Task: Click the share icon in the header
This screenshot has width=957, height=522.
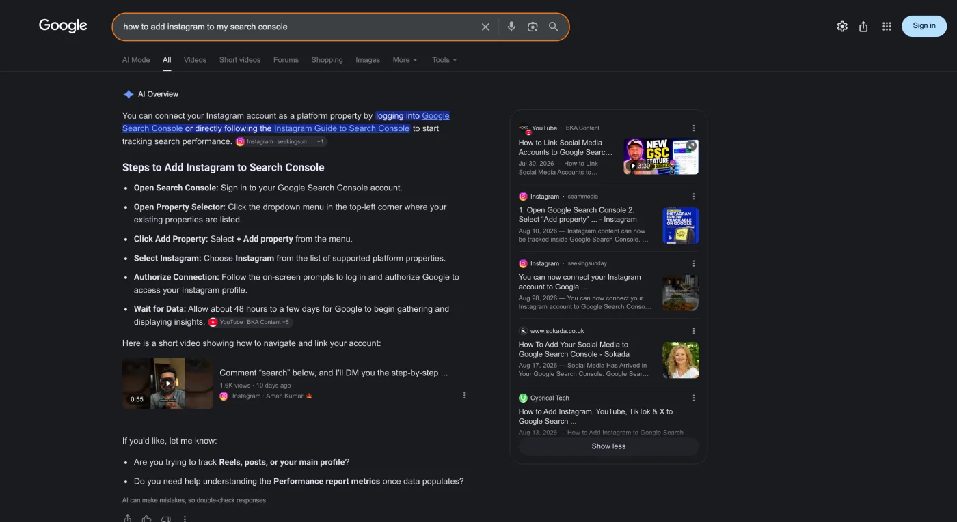Action: [x=863, y=26]
